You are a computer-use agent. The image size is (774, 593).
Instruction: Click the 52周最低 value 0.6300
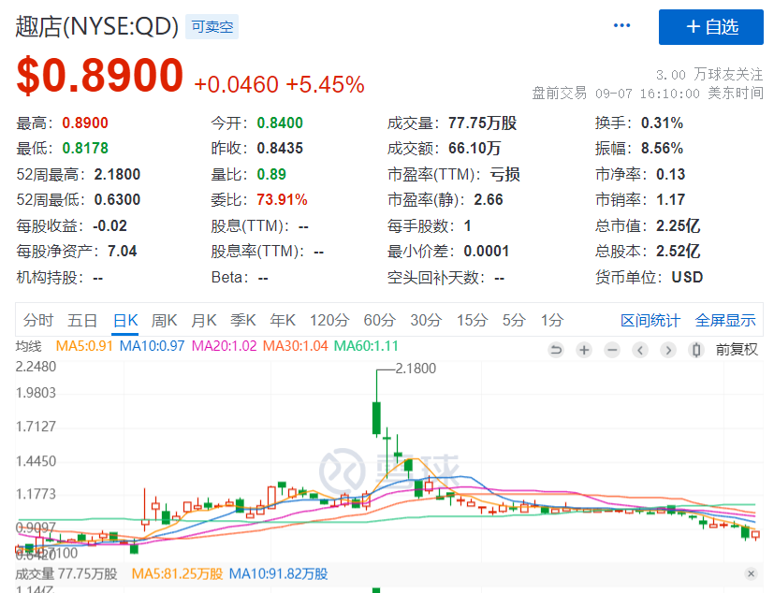(x=117, y=199)
